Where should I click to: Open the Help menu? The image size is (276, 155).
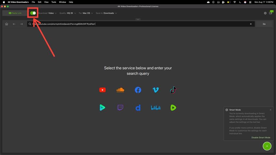tap(71, 2)
